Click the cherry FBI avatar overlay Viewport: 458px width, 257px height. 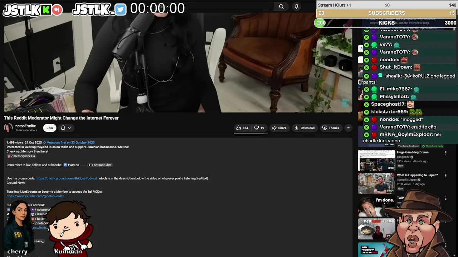[19, 227]
